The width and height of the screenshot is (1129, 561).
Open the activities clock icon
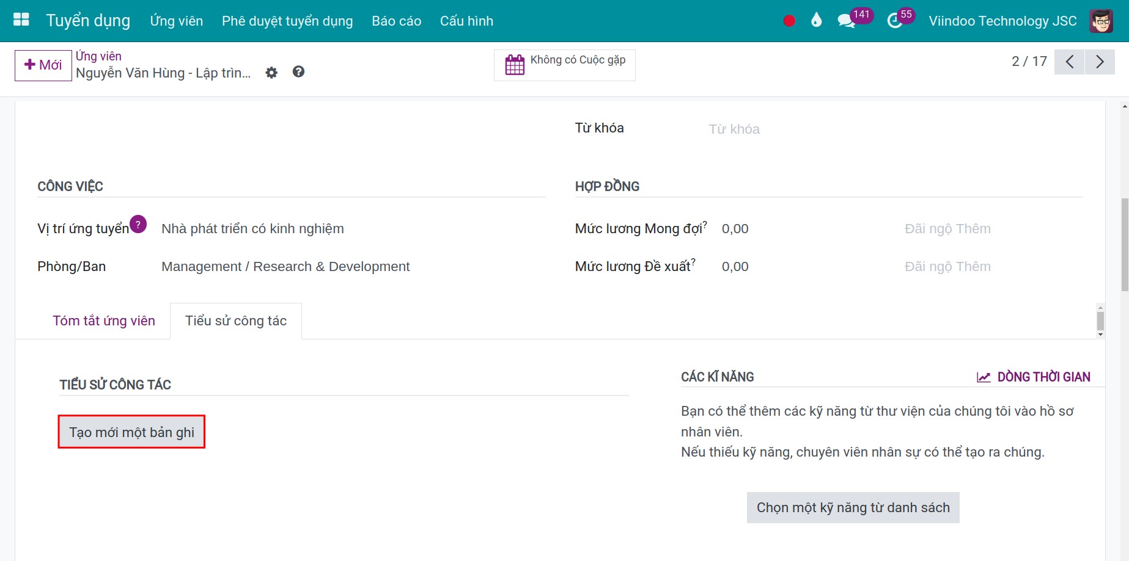tap(894, 21)
